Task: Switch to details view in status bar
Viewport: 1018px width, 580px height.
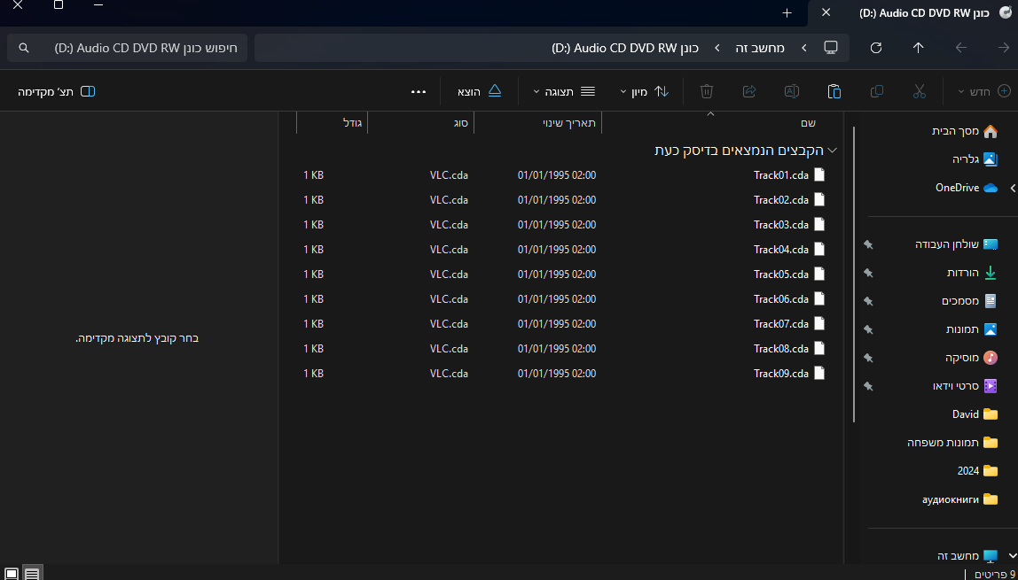Action: [32, 573]
